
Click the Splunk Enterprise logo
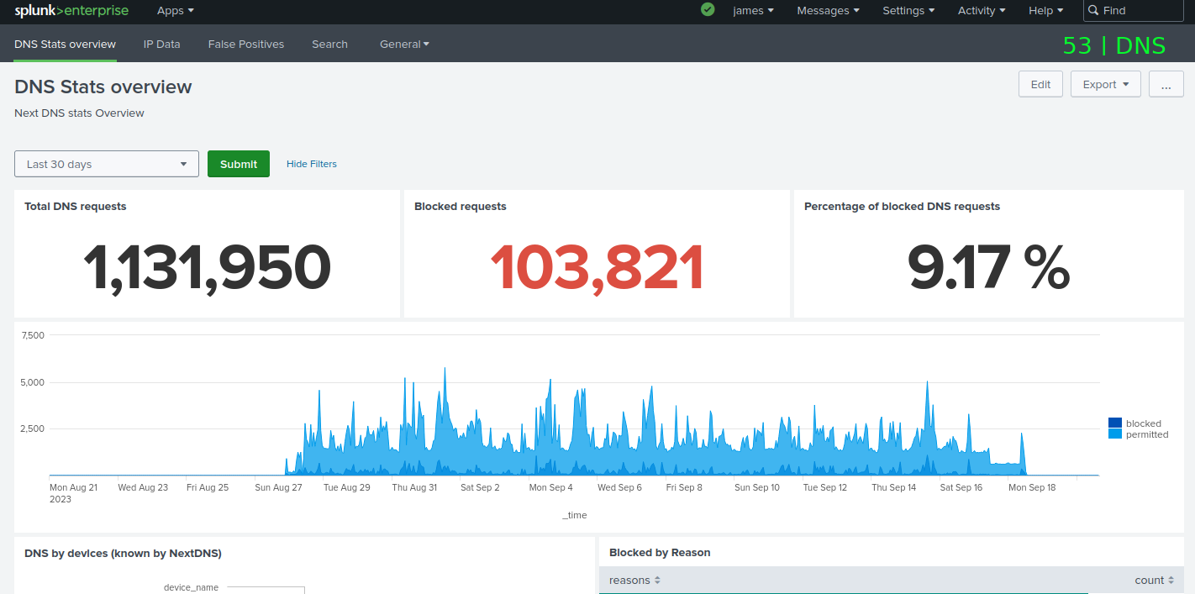click(x=71, y=11)
